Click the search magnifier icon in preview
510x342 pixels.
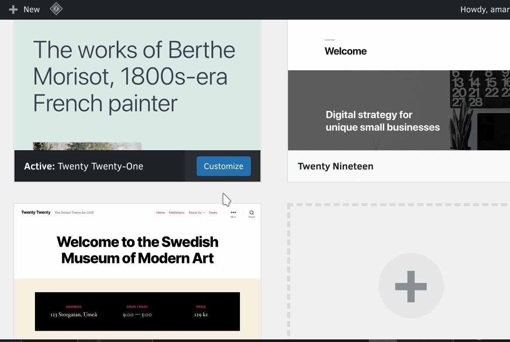click(x=251, y=214)
